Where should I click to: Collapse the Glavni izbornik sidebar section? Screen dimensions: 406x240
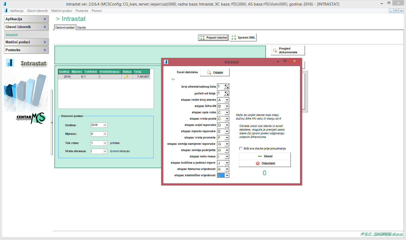tap(26, 27)
